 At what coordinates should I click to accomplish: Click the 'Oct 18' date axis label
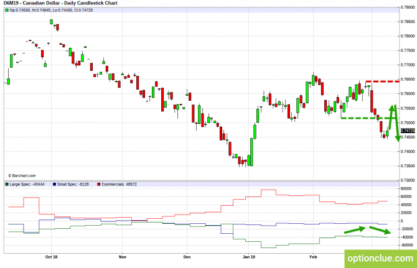(51, 257)
